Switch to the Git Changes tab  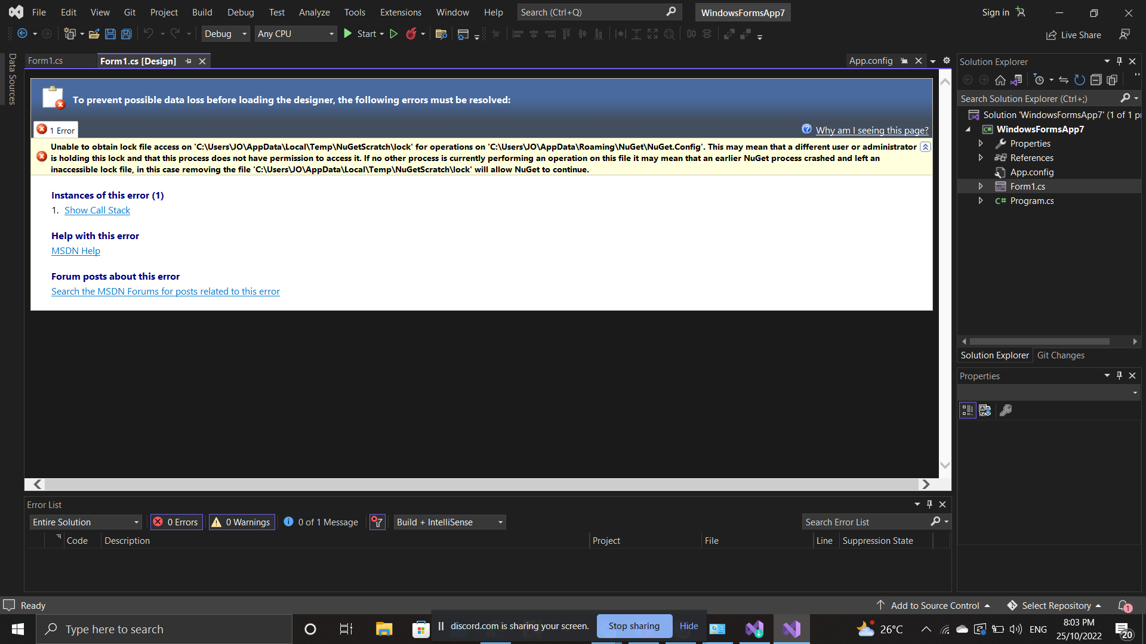click(1061, 355)
